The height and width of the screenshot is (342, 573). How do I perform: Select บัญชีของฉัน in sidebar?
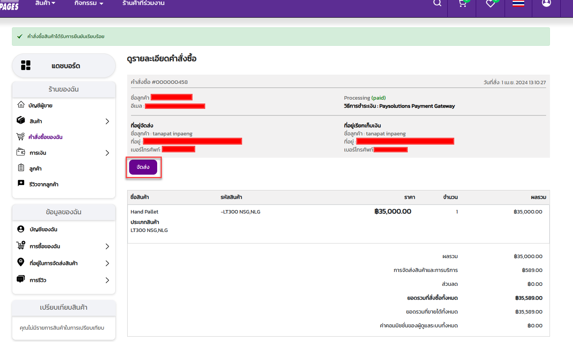[x=43, y=229]
